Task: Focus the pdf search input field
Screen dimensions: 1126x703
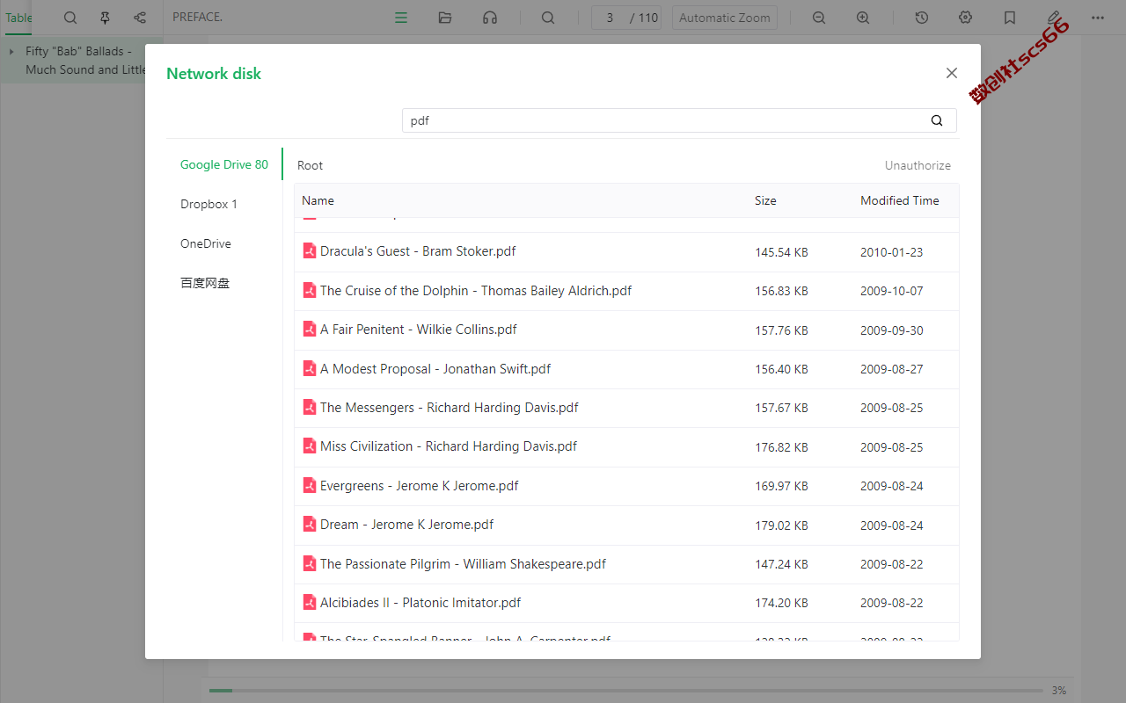Action: 679,120
